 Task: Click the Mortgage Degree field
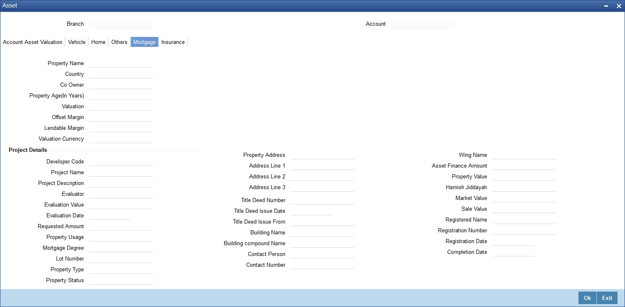click(x=121, y=248)
